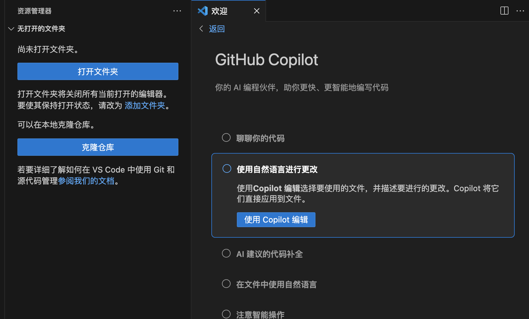Expand the 注意智能操作 step
Image resolution: width=529 pixels, height=319 pixels.
260,315
